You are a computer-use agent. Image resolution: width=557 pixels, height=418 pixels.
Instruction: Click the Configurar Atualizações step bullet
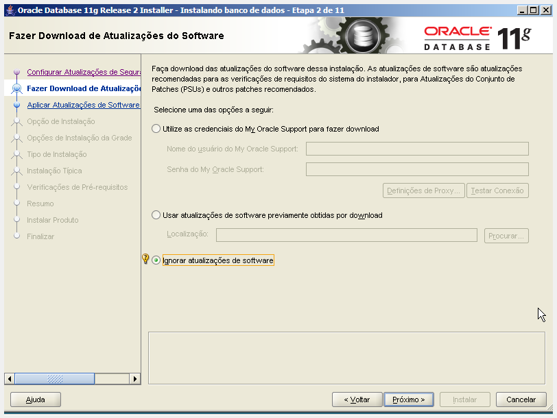[x=16, y=72]
